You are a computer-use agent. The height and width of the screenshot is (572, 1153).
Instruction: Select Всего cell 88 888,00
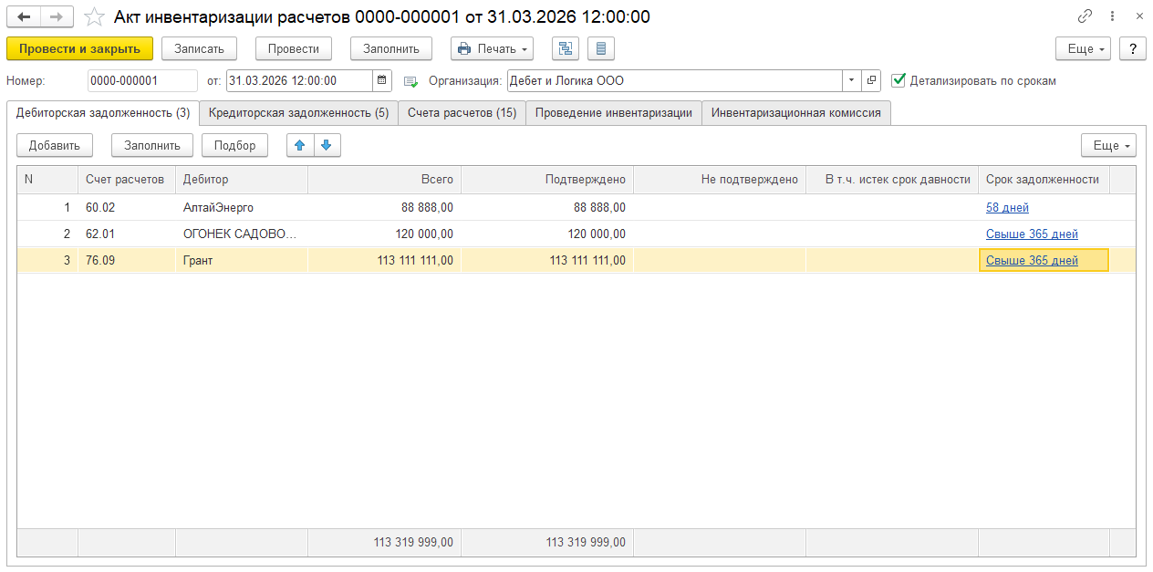pos(384,208)
